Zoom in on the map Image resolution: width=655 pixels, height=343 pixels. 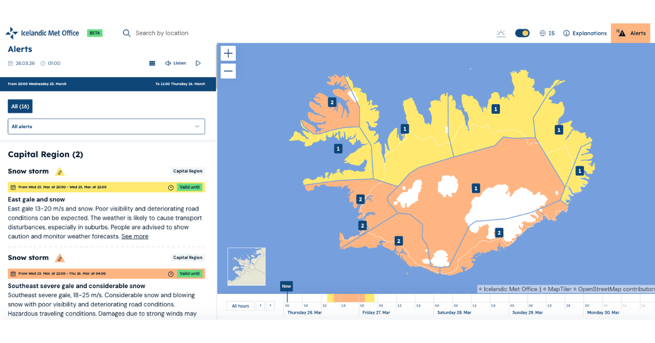[x=228, y=54]
